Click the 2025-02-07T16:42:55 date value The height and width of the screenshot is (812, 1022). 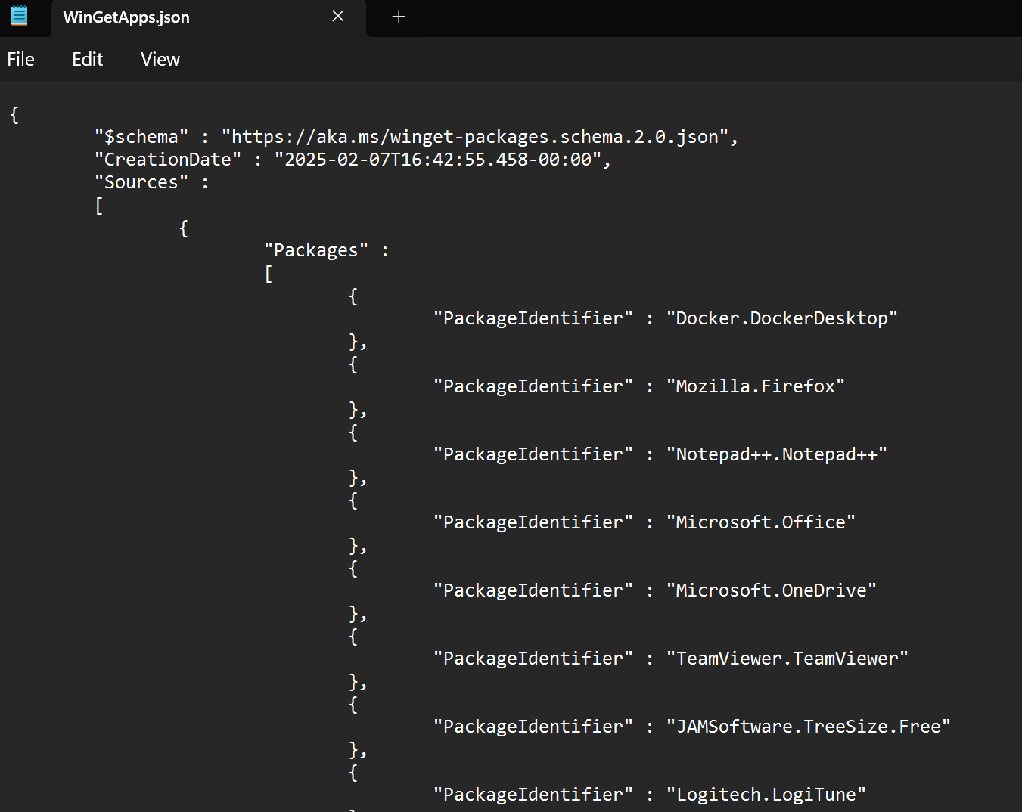(438, 160)
